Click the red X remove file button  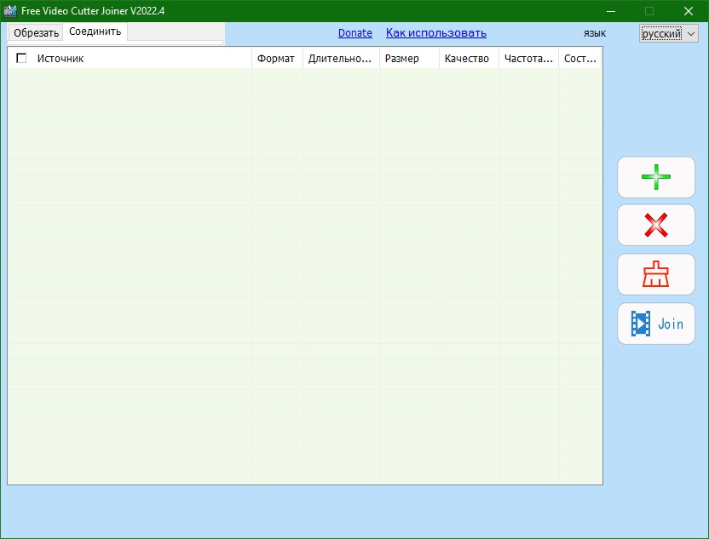pyautogui.click(x=655, y=226)
